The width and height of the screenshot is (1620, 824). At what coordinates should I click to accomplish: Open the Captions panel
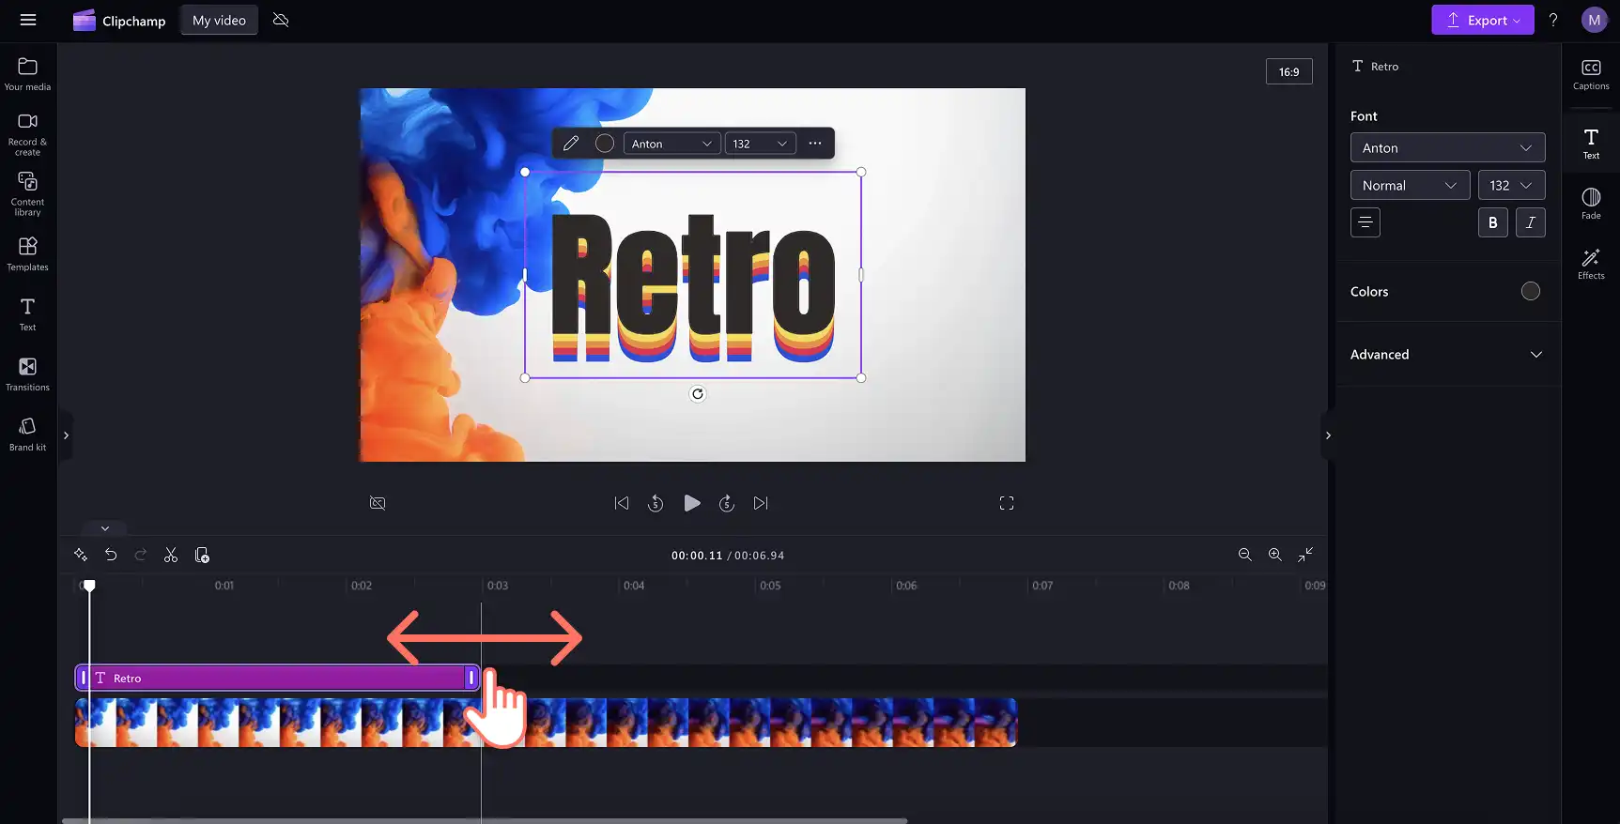1591,74
